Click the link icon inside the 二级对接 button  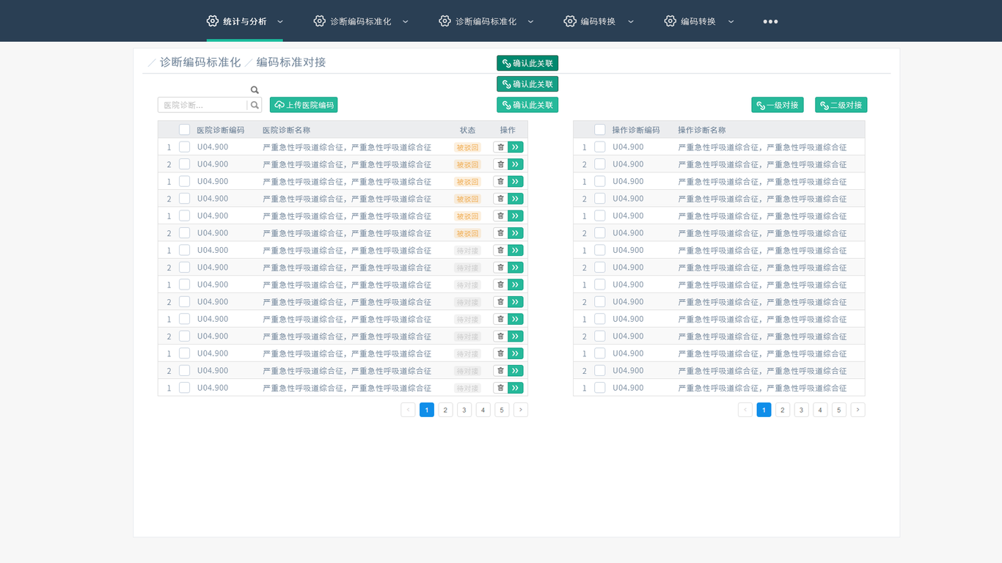824,105
